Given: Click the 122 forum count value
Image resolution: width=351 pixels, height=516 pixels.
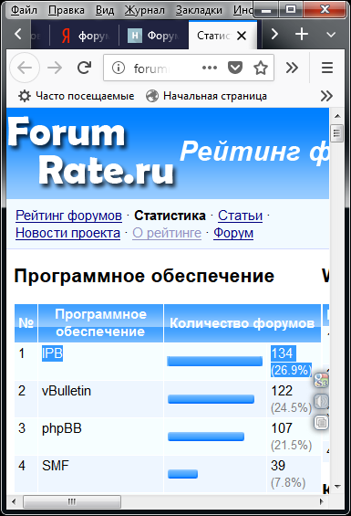Looking at the screenshot, I should pos(282,391).
